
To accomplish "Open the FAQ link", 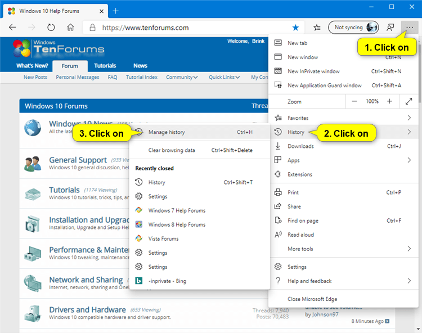I will pos(113,77).
